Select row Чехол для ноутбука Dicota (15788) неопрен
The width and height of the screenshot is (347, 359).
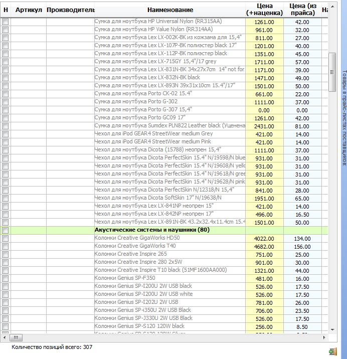pyautogui.click(x=169, y=150)
